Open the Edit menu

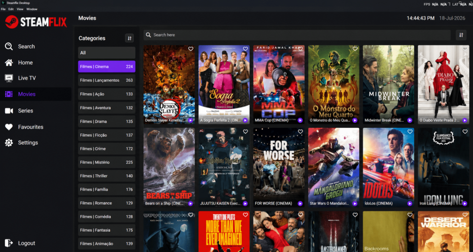11,9
